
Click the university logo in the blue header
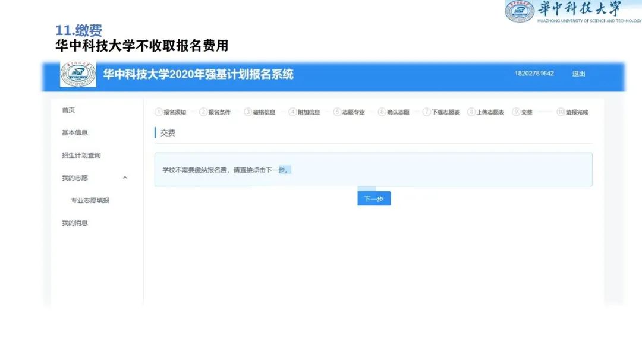pyautogui.click(x=78, y=74)
